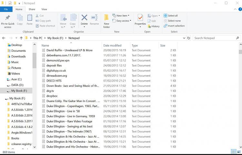
Task: Click the Search Notepad field
Action: [x=217, y=38]
